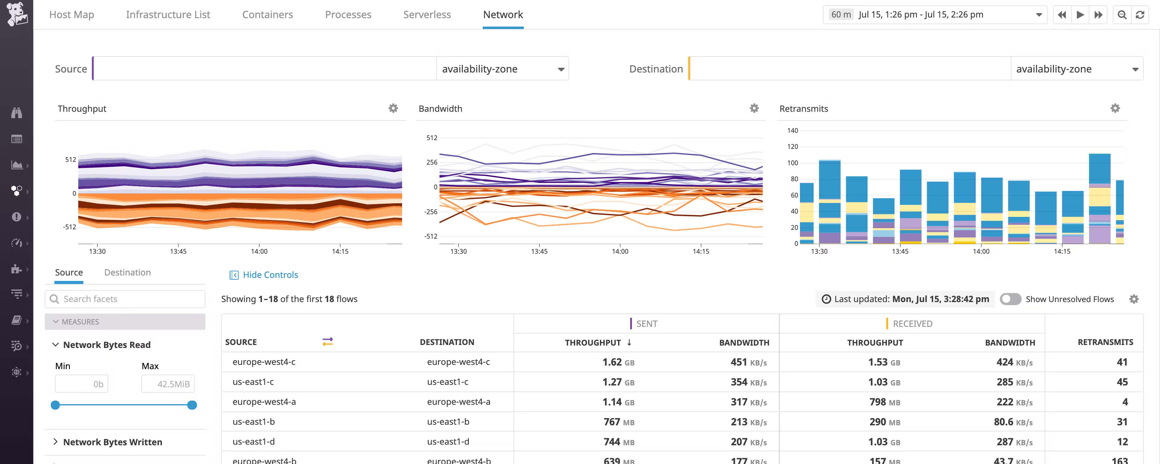The height and width of the screenshot is (464, 1160).
Task: Click the play live-mode button
Action: point(1080,14)
